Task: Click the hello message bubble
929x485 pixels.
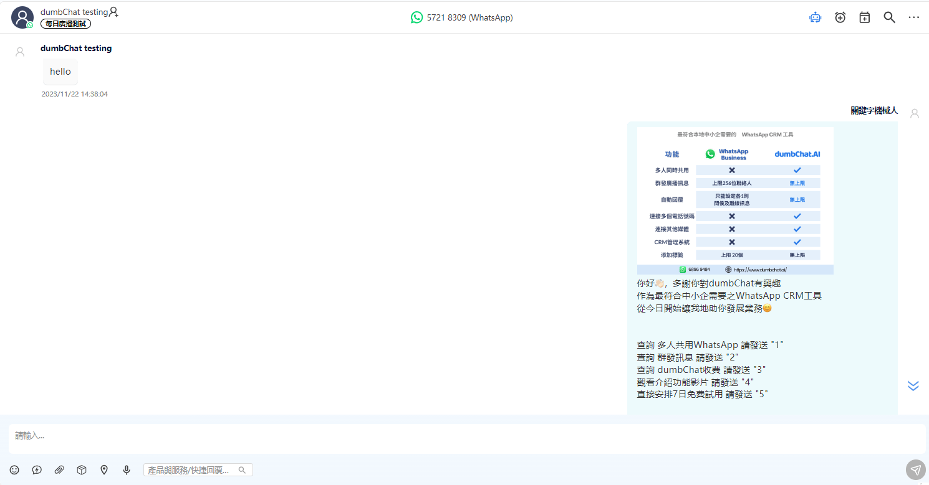Action: click(60, 72)
